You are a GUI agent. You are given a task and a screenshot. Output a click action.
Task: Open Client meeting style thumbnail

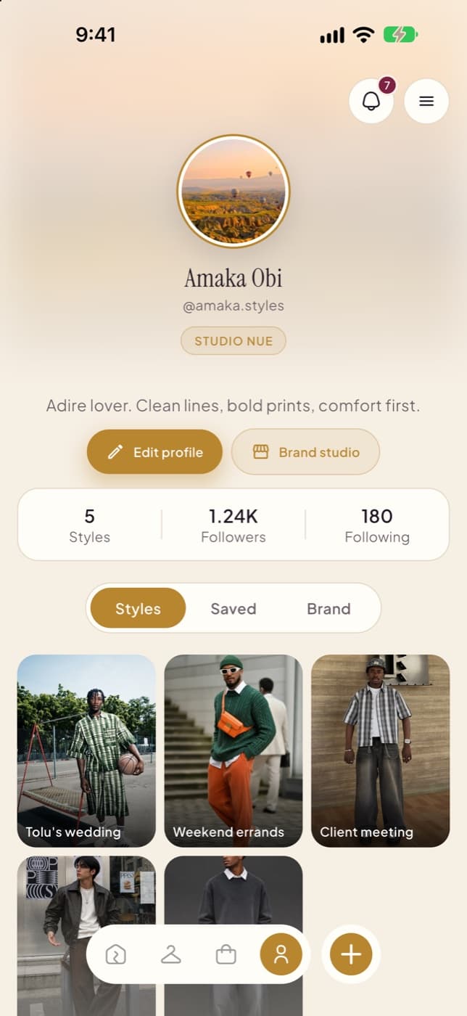(381, 750)
